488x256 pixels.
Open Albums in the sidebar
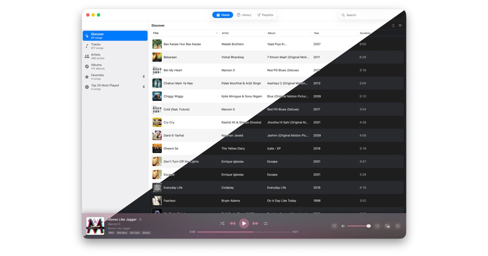tap(115, 66)
